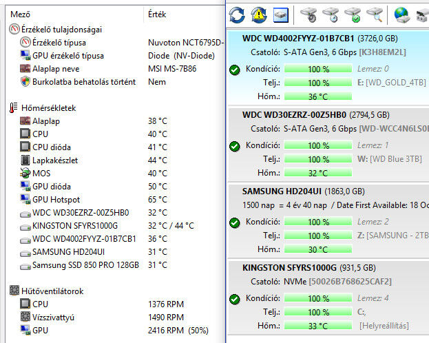
Task: Click the board icon beside Alaplap neve
Action: [25, 68]
